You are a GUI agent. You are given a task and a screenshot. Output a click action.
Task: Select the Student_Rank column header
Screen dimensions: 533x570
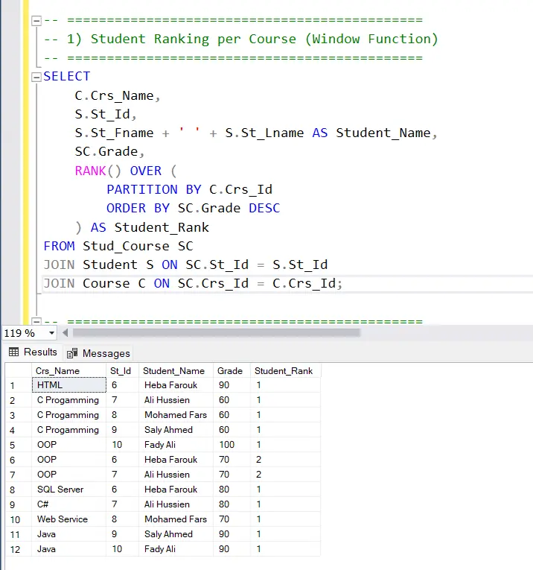click(x=285, y=371)
